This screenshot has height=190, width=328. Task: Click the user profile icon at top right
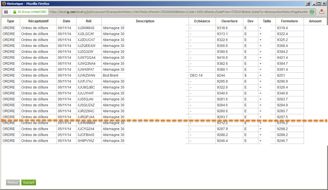(x=321, y=12)
